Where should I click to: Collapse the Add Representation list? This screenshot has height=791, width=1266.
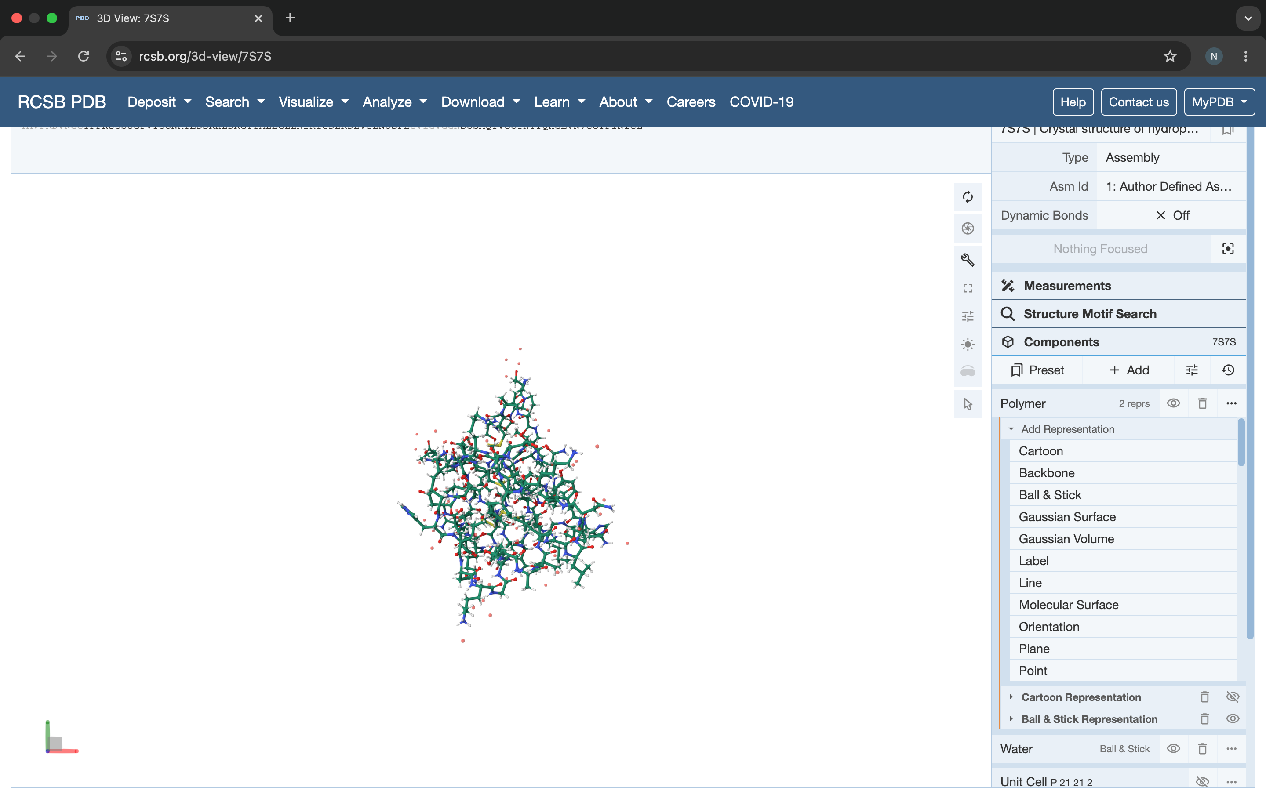(1067, 429)
